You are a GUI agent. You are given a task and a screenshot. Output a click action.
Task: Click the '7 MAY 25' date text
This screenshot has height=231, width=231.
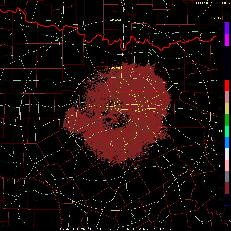click(148, 229)
